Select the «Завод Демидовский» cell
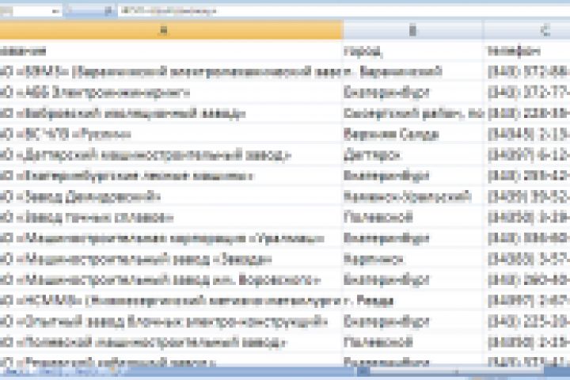 click(171, 196)
